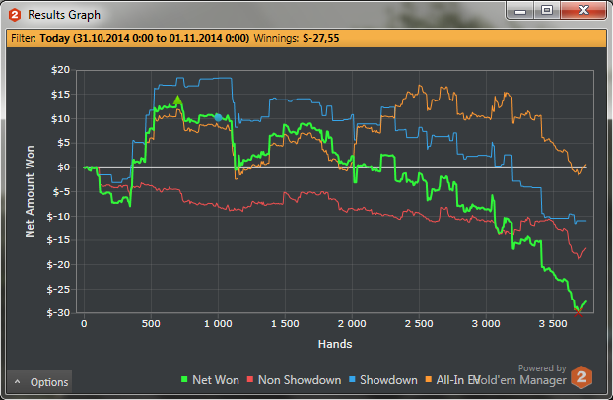
Task: Click the Winnings $-27,55 value
Action: [321, 38]
